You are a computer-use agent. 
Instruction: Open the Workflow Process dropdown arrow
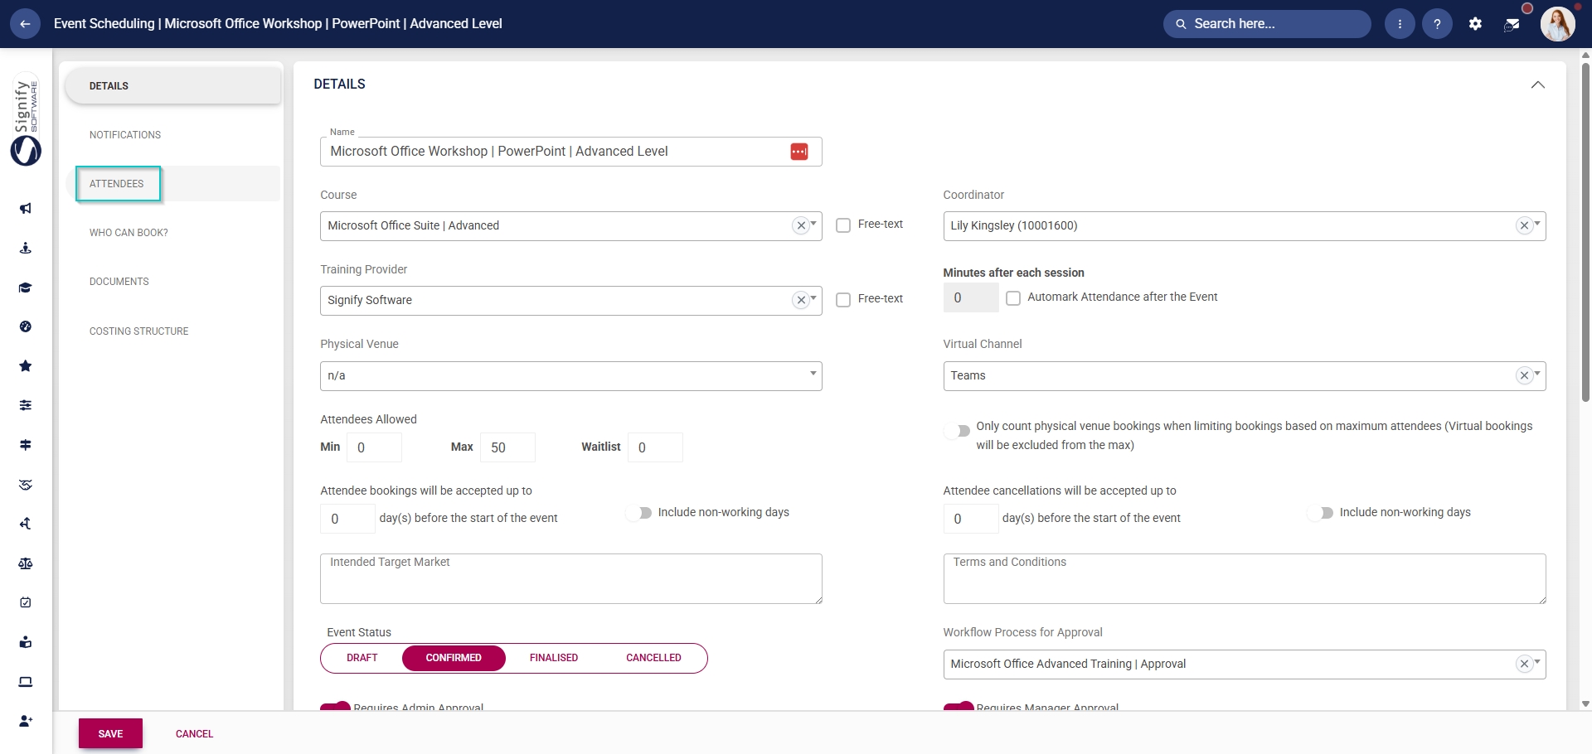(x=1537, y=662)
